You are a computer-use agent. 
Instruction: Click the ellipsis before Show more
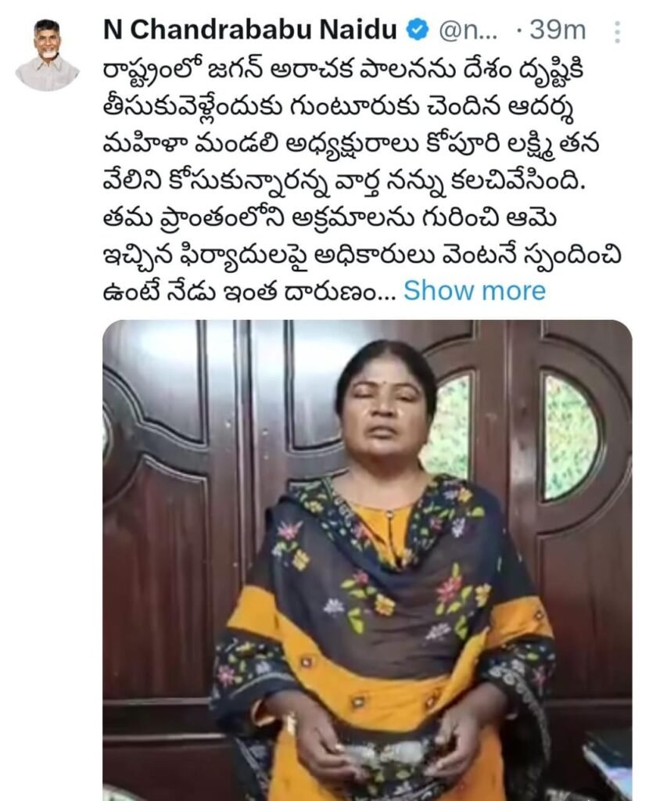(x=388, y=295)
